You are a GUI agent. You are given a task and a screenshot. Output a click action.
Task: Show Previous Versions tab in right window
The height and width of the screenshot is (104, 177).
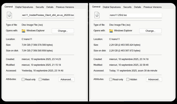click(x=152, y=7)
